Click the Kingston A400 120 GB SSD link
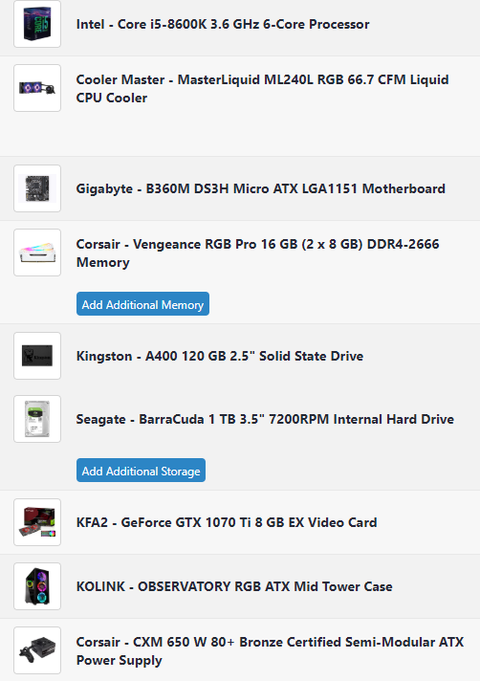This screenshot has height=681, width=480. (x=220, y=356)
